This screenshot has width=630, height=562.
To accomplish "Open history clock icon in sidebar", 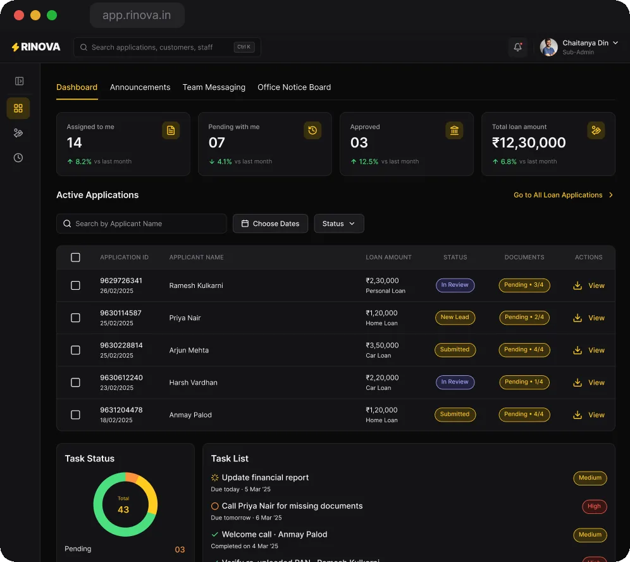I will [18, 158].
